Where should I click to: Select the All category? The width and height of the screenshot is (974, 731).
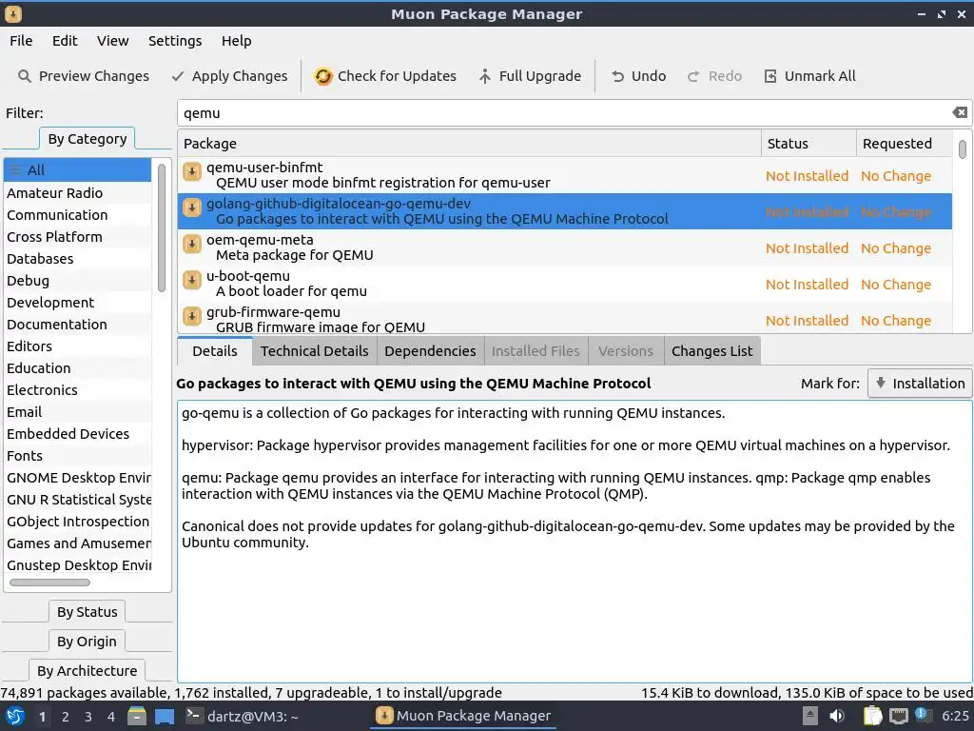(78, 169)
